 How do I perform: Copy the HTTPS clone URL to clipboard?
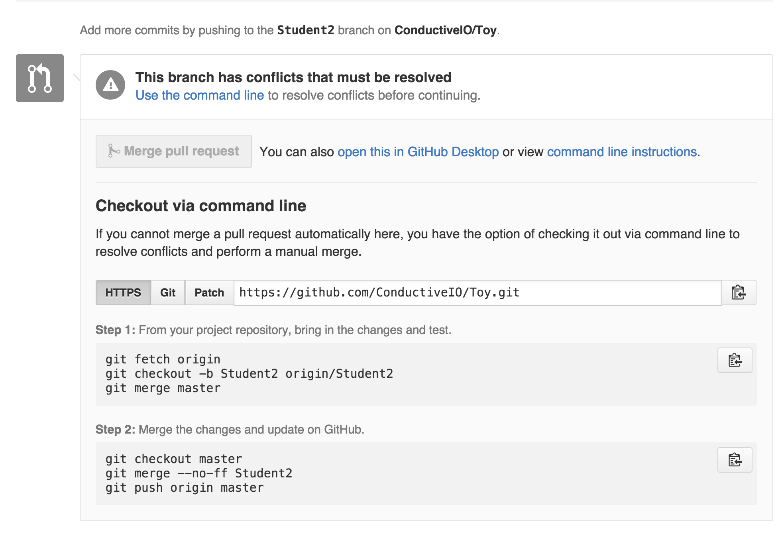pos(739,293)
